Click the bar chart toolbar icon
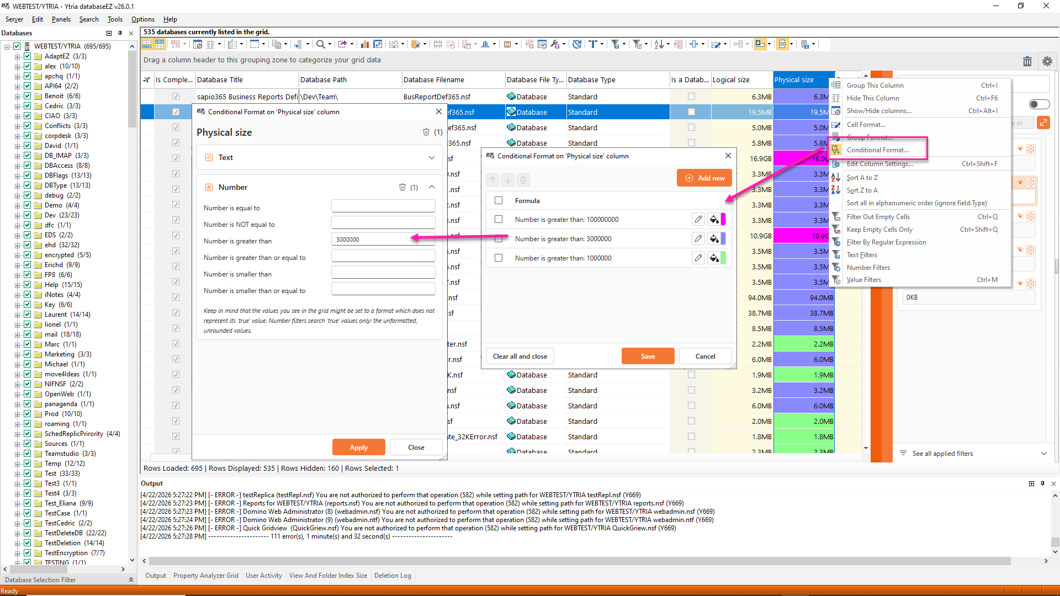The height and width of the screenshot is (596, 1060). 364,44
